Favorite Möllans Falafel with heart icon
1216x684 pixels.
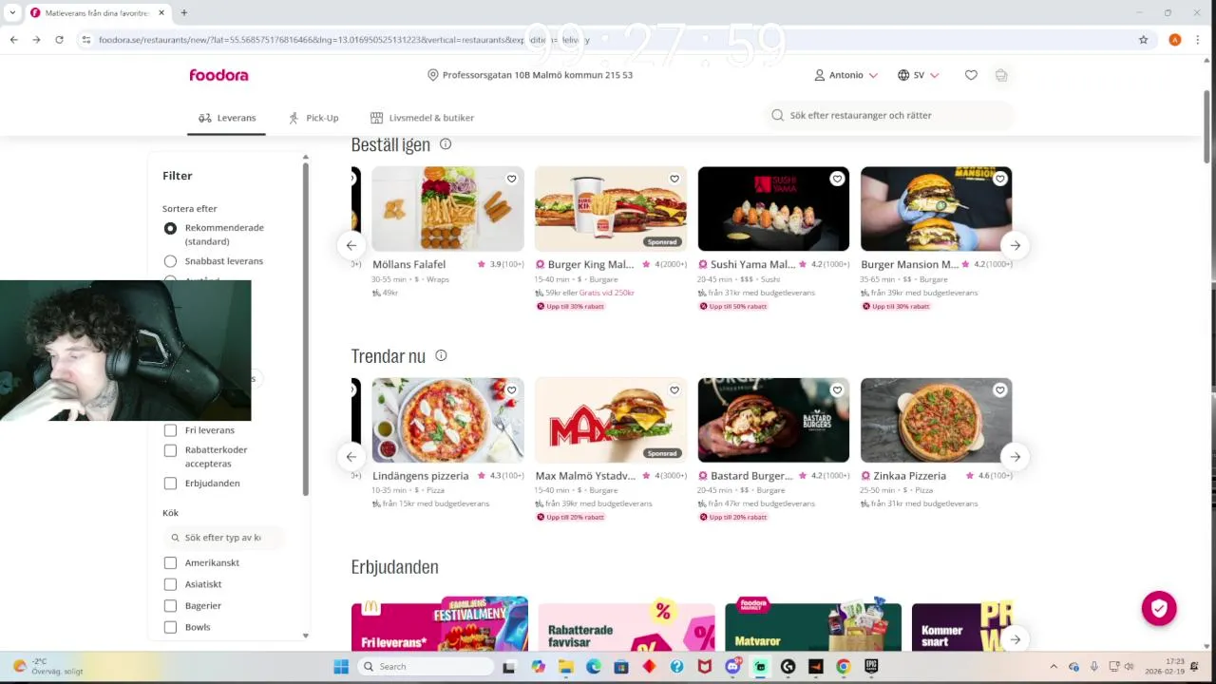tap(511, 179)
